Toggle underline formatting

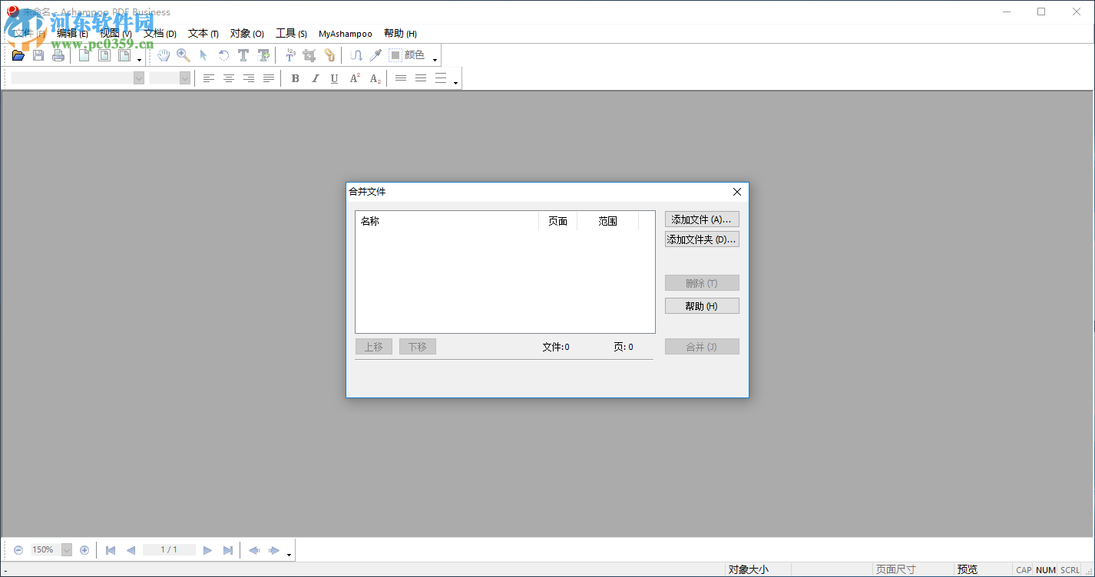333,77
